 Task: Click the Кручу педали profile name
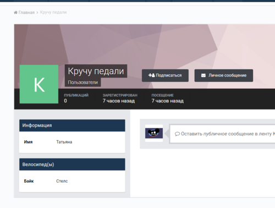pyautogui.click(x=96, y=71)
